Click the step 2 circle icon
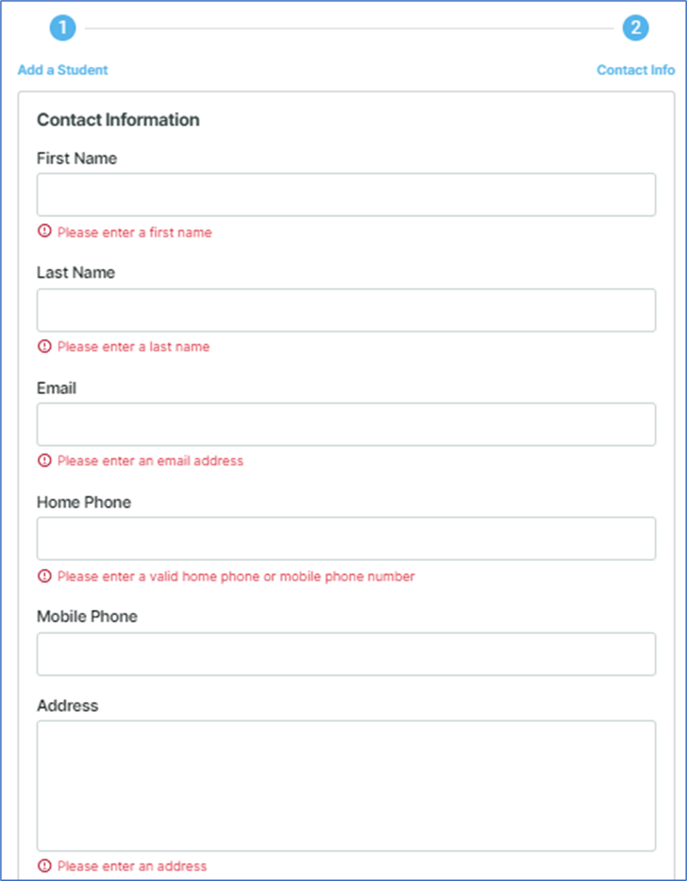The height and width of the screenshot is (881, 687). click(x=635, y=28)
